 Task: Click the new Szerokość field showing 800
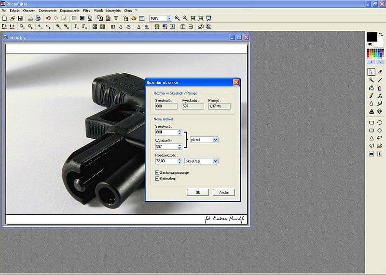click(x=166, y=132)
